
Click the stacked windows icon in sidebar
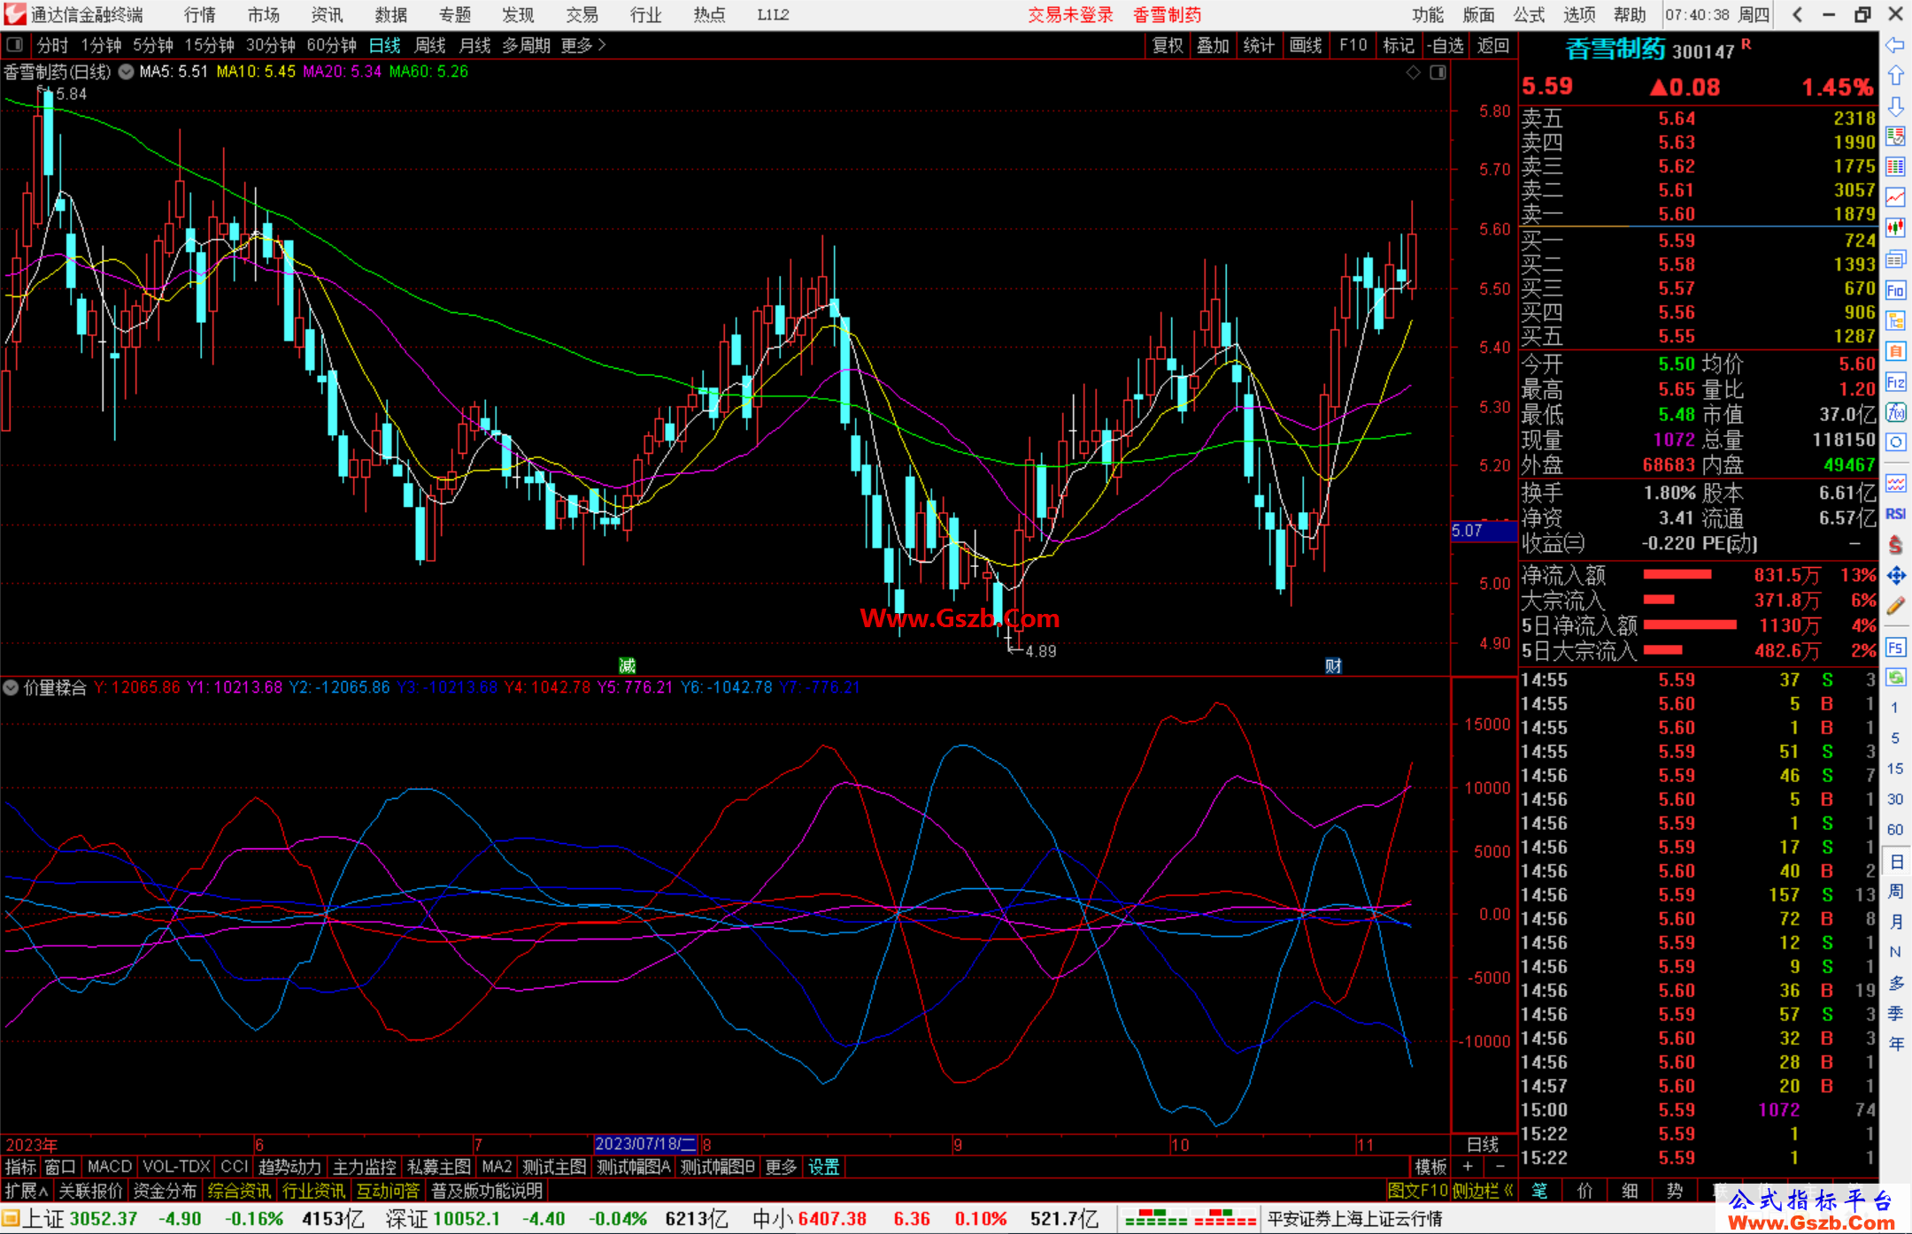(x=1895, y=259)
